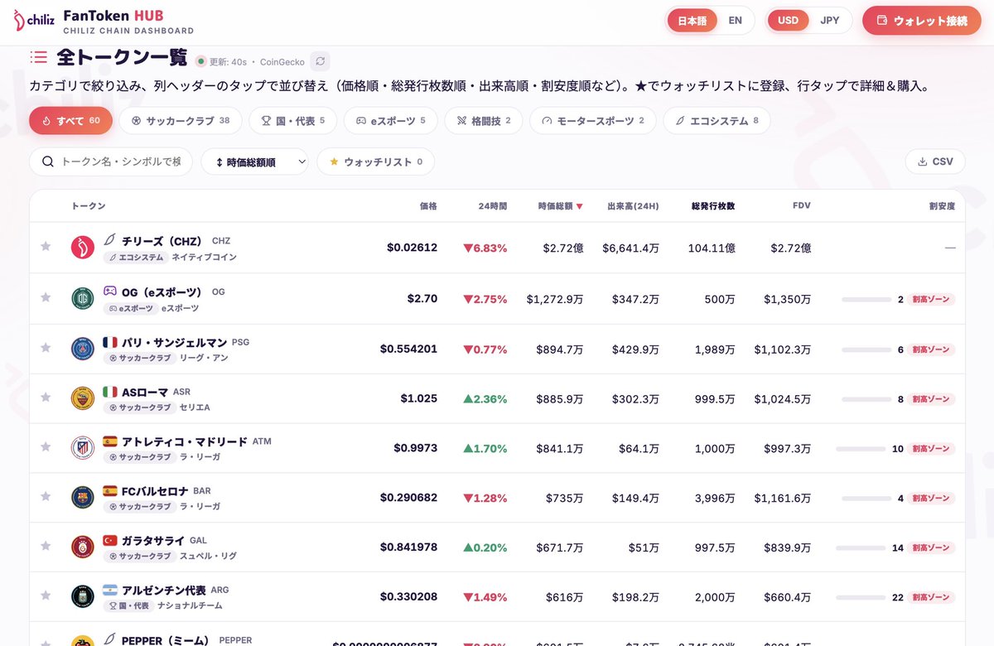Focus the token name search field
The width and height of the screenshot is (994, 646).
pyautogui.click(x=111, y=161)
